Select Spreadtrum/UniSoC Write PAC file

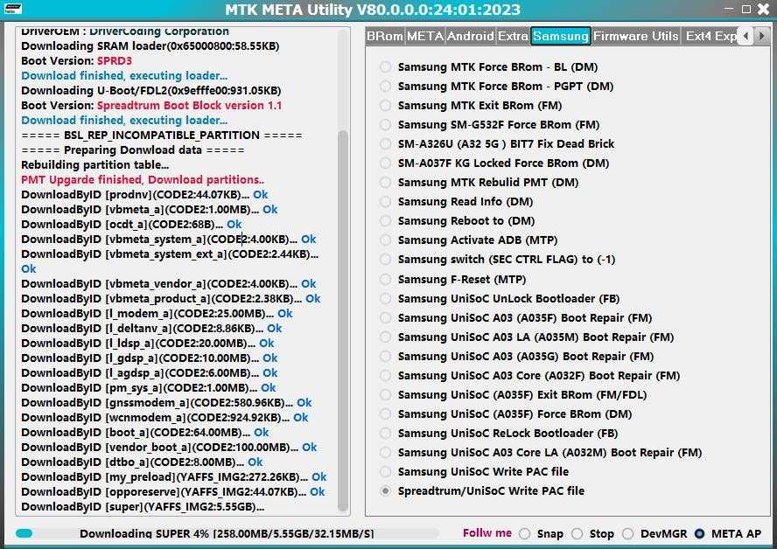coord(386,490)
